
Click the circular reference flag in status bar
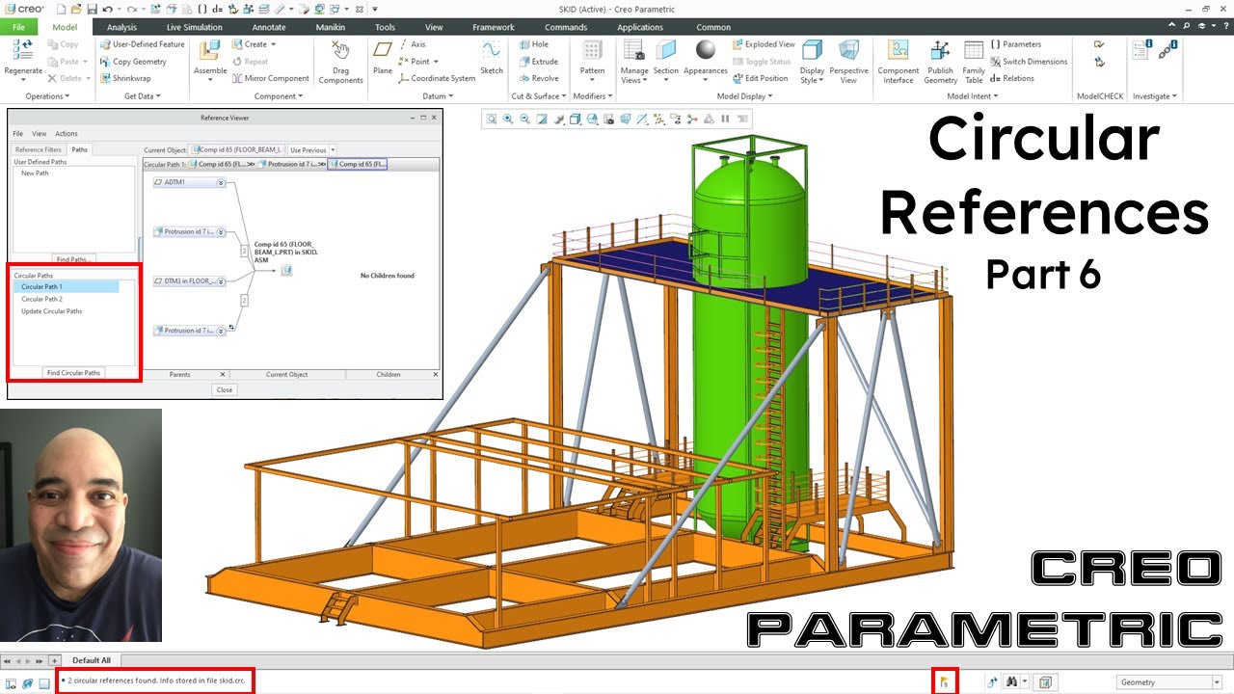[944, 682]
